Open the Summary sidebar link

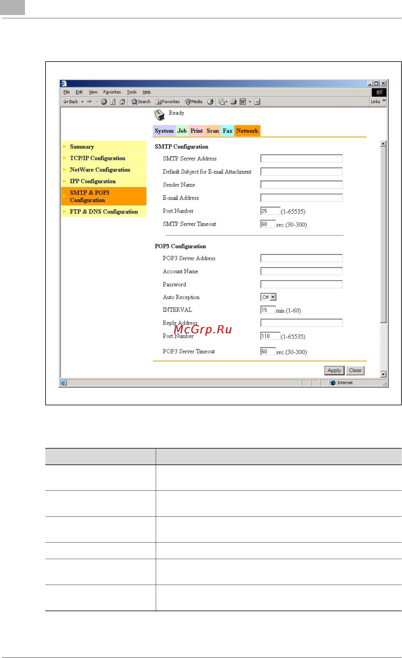pyautogui.click(x=104, y=146)
